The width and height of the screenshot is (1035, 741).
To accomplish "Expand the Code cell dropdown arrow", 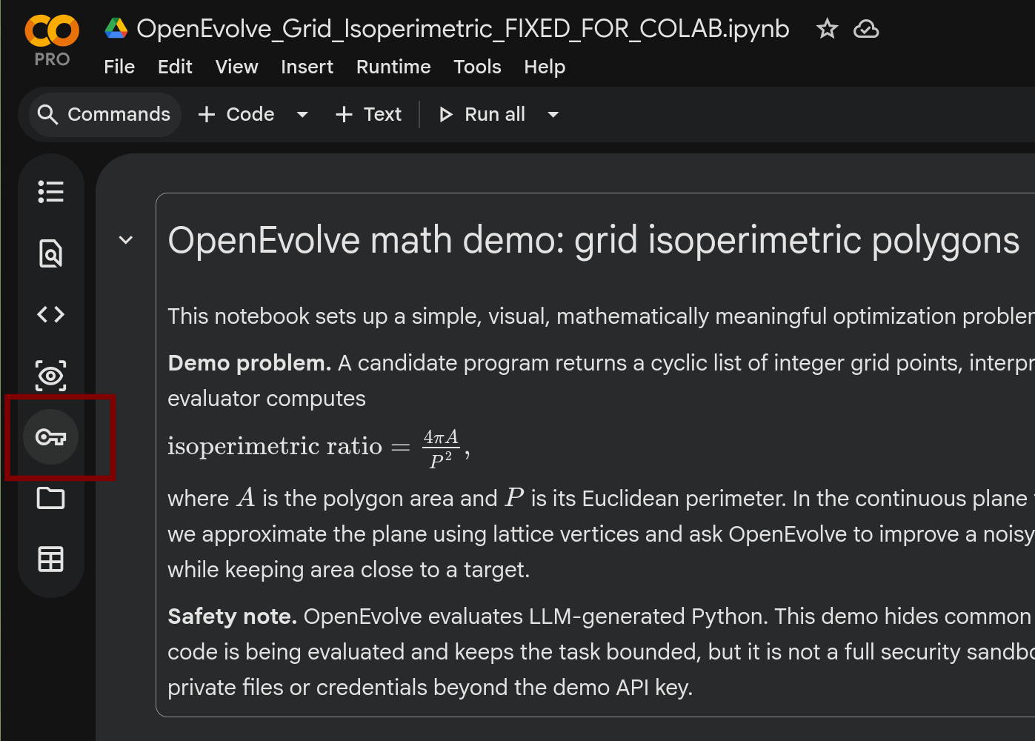I will 302,114.
